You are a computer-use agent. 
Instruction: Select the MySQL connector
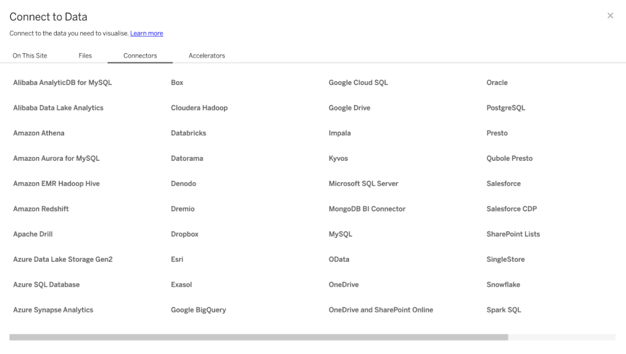(x=340, y=234)
